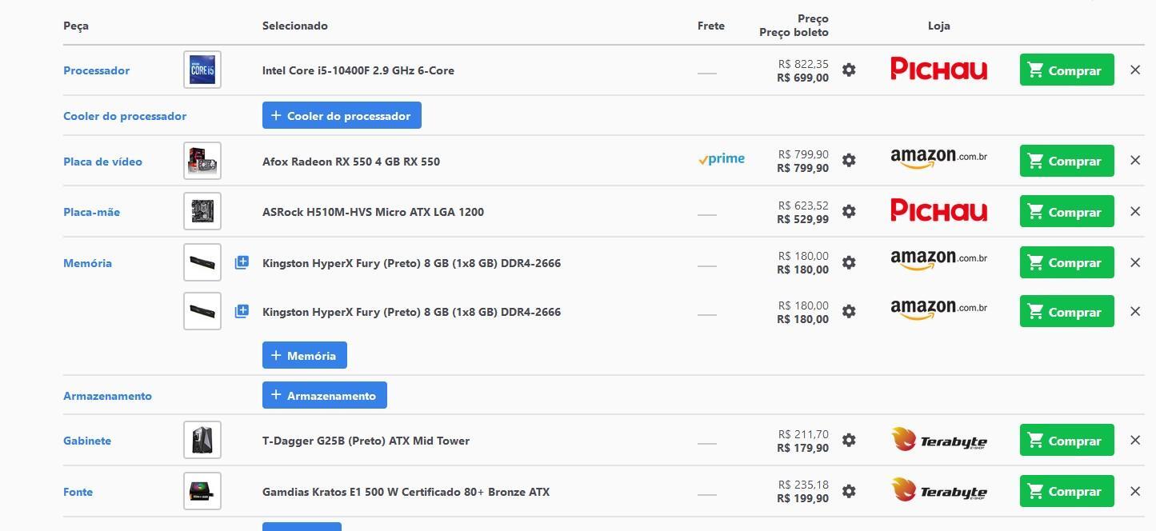The image size is (1156, 531).
Task: Open second Kingston HyperX Fury 8 GB product
Action: (x=411, y=312)
